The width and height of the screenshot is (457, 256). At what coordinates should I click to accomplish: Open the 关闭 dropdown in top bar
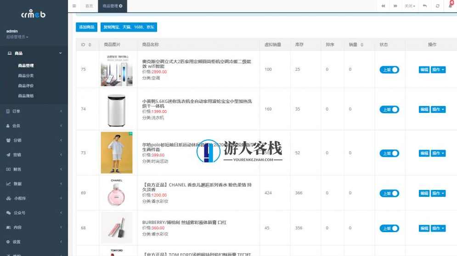pos(410,6)
